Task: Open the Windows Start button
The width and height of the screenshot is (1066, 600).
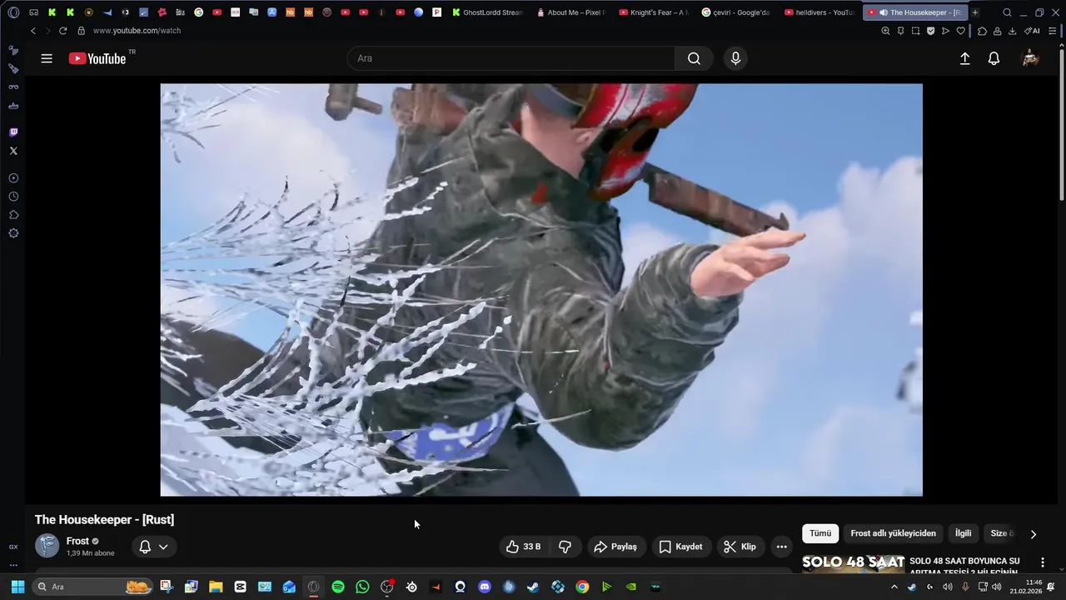Action: [x=17, y=587]
